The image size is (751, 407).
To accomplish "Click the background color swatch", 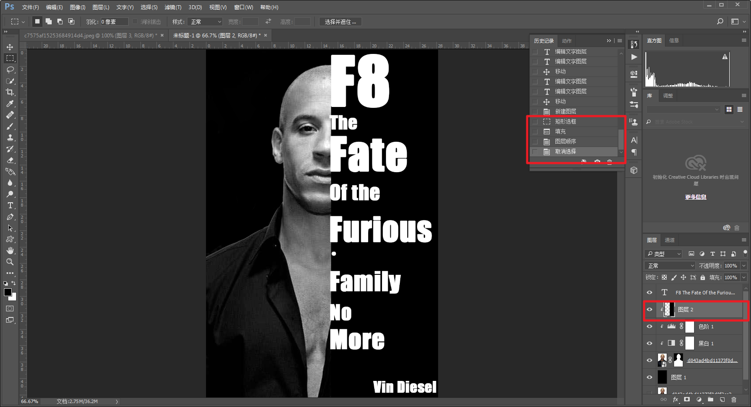I will (x=13, y=297).
